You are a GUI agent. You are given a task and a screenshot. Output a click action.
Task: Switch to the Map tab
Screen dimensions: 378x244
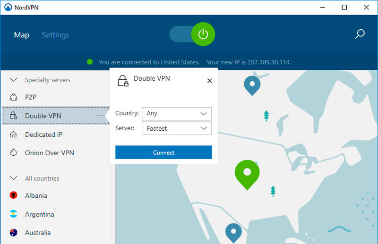click(22, 35)
